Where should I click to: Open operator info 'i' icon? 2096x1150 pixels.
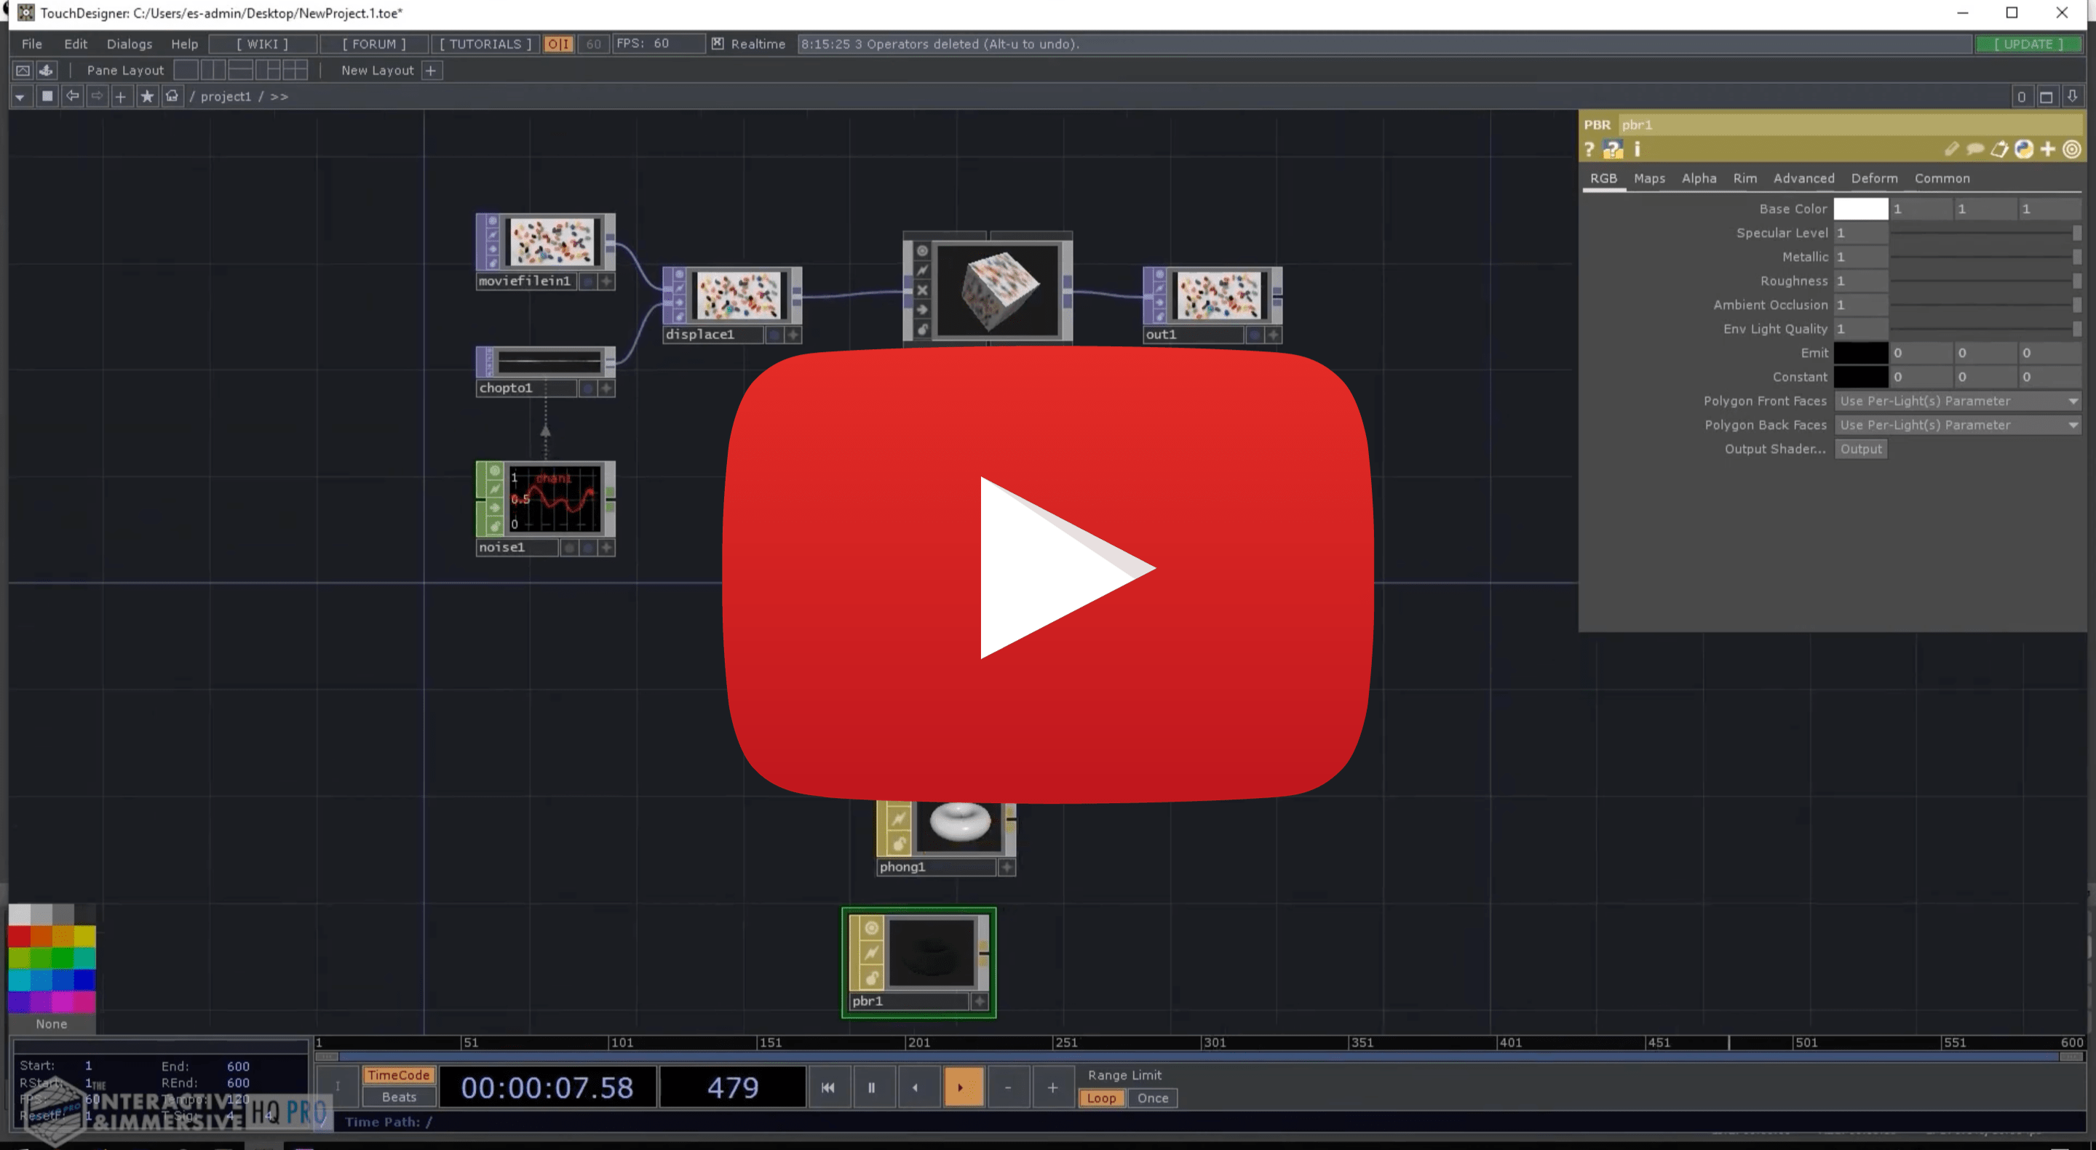1637,150
